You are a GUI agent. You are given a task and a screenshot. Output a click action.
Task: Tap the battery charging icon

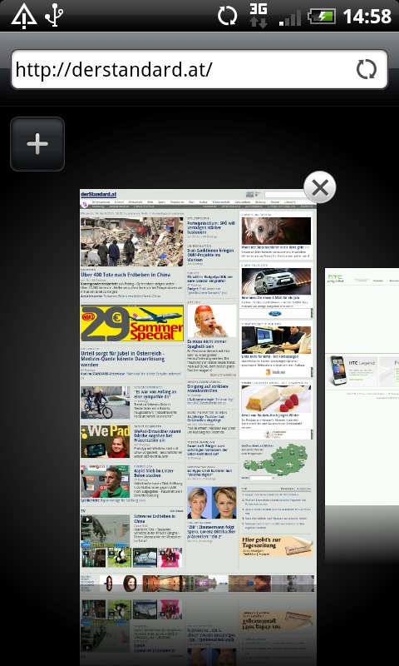click(322, 16)
